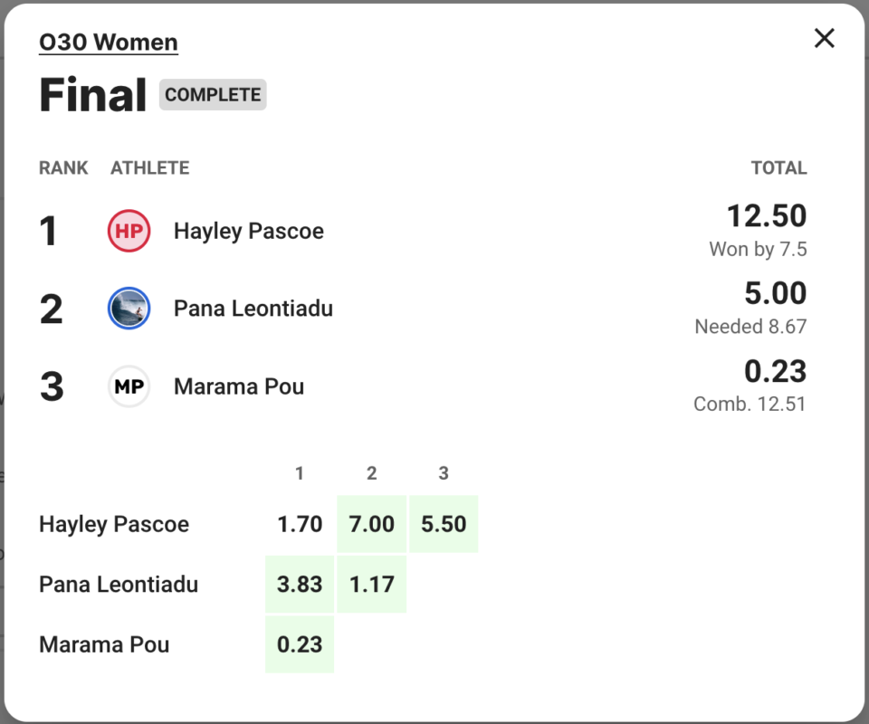Click Pana Leontiadu's surf photo avatar
Image resolution: width=869 pixels, height=724 pixels.
[x=129, y=309]
